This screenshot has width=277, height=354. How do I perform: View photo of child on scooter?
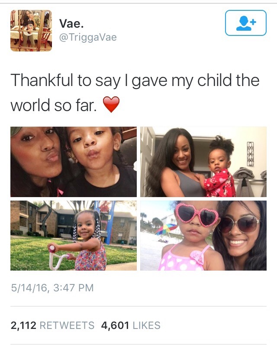(x=74, y=236)
